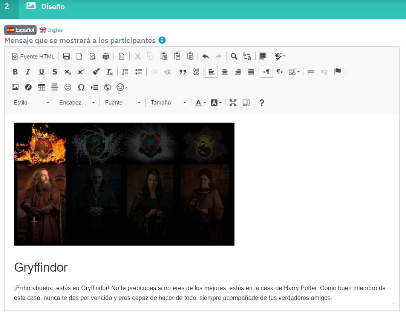Open the language setting dropdown
The height and width of the screenshot is (312, 406).
tap(294, 72)
